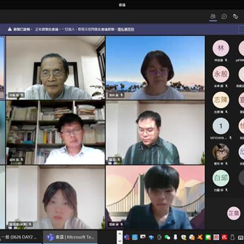Image resolution: width=244 pixels, height=244 pixels.
Task: Open the Teams tray icon in taskbar
Action: pyautogui.click(x=127, y=237)
